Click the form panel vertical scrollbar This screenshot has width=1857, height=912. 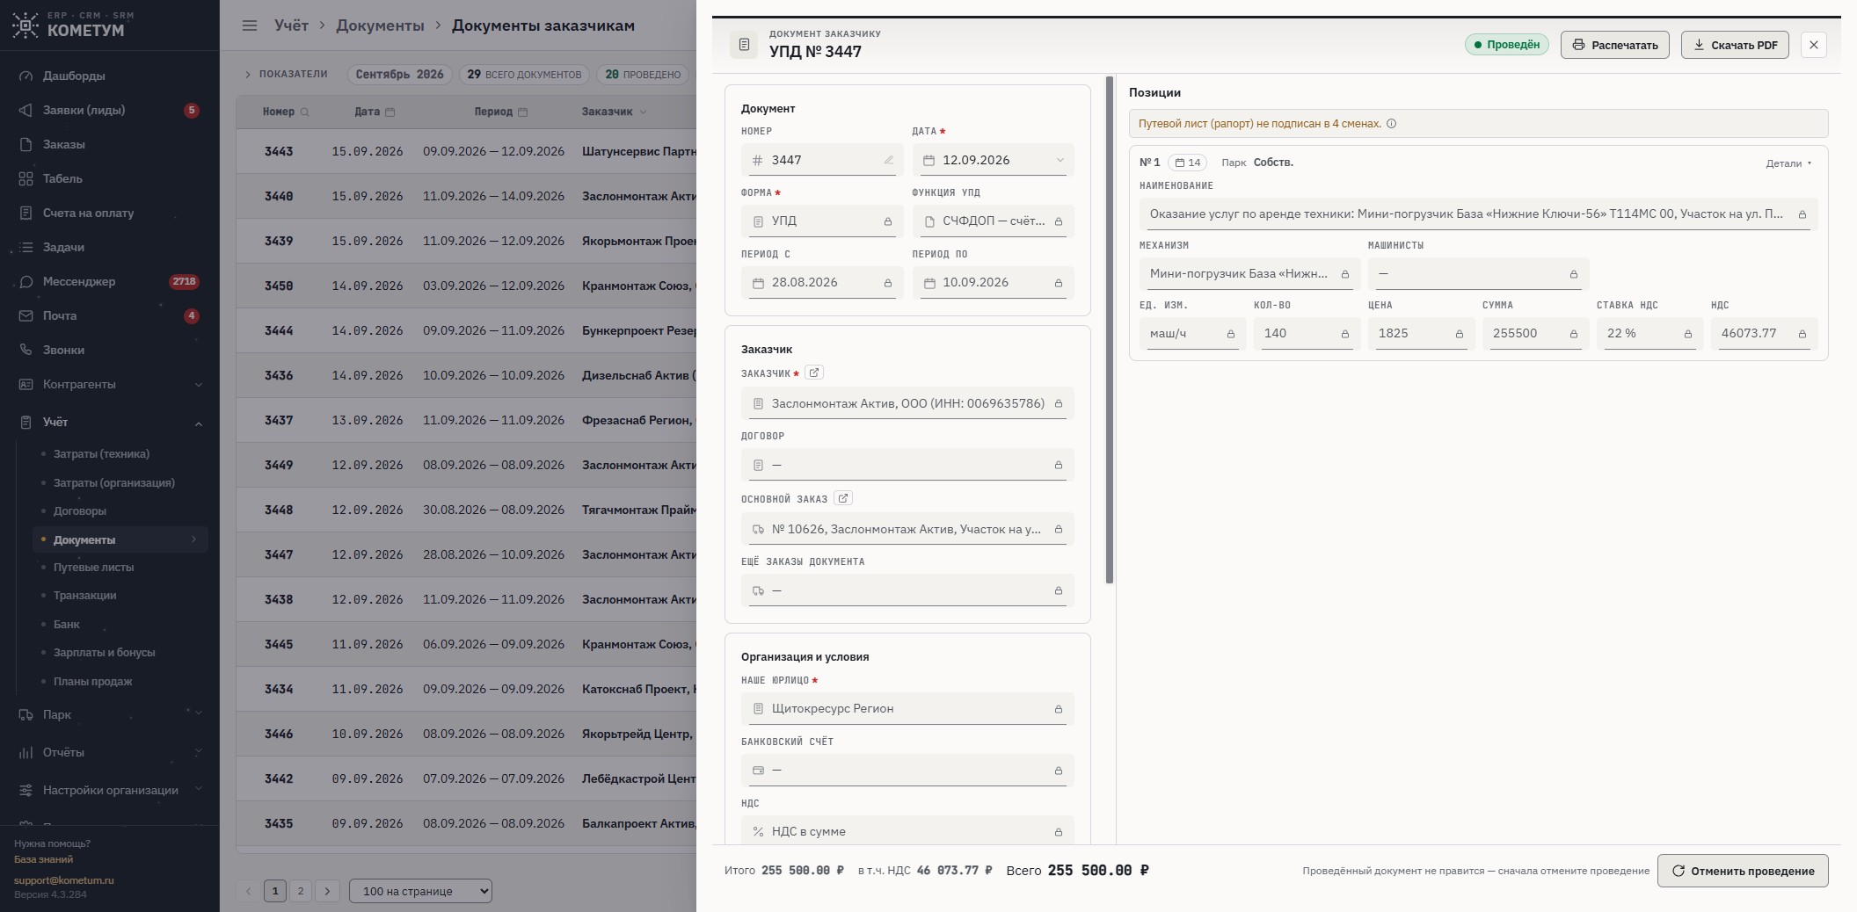click(1110, 329)
